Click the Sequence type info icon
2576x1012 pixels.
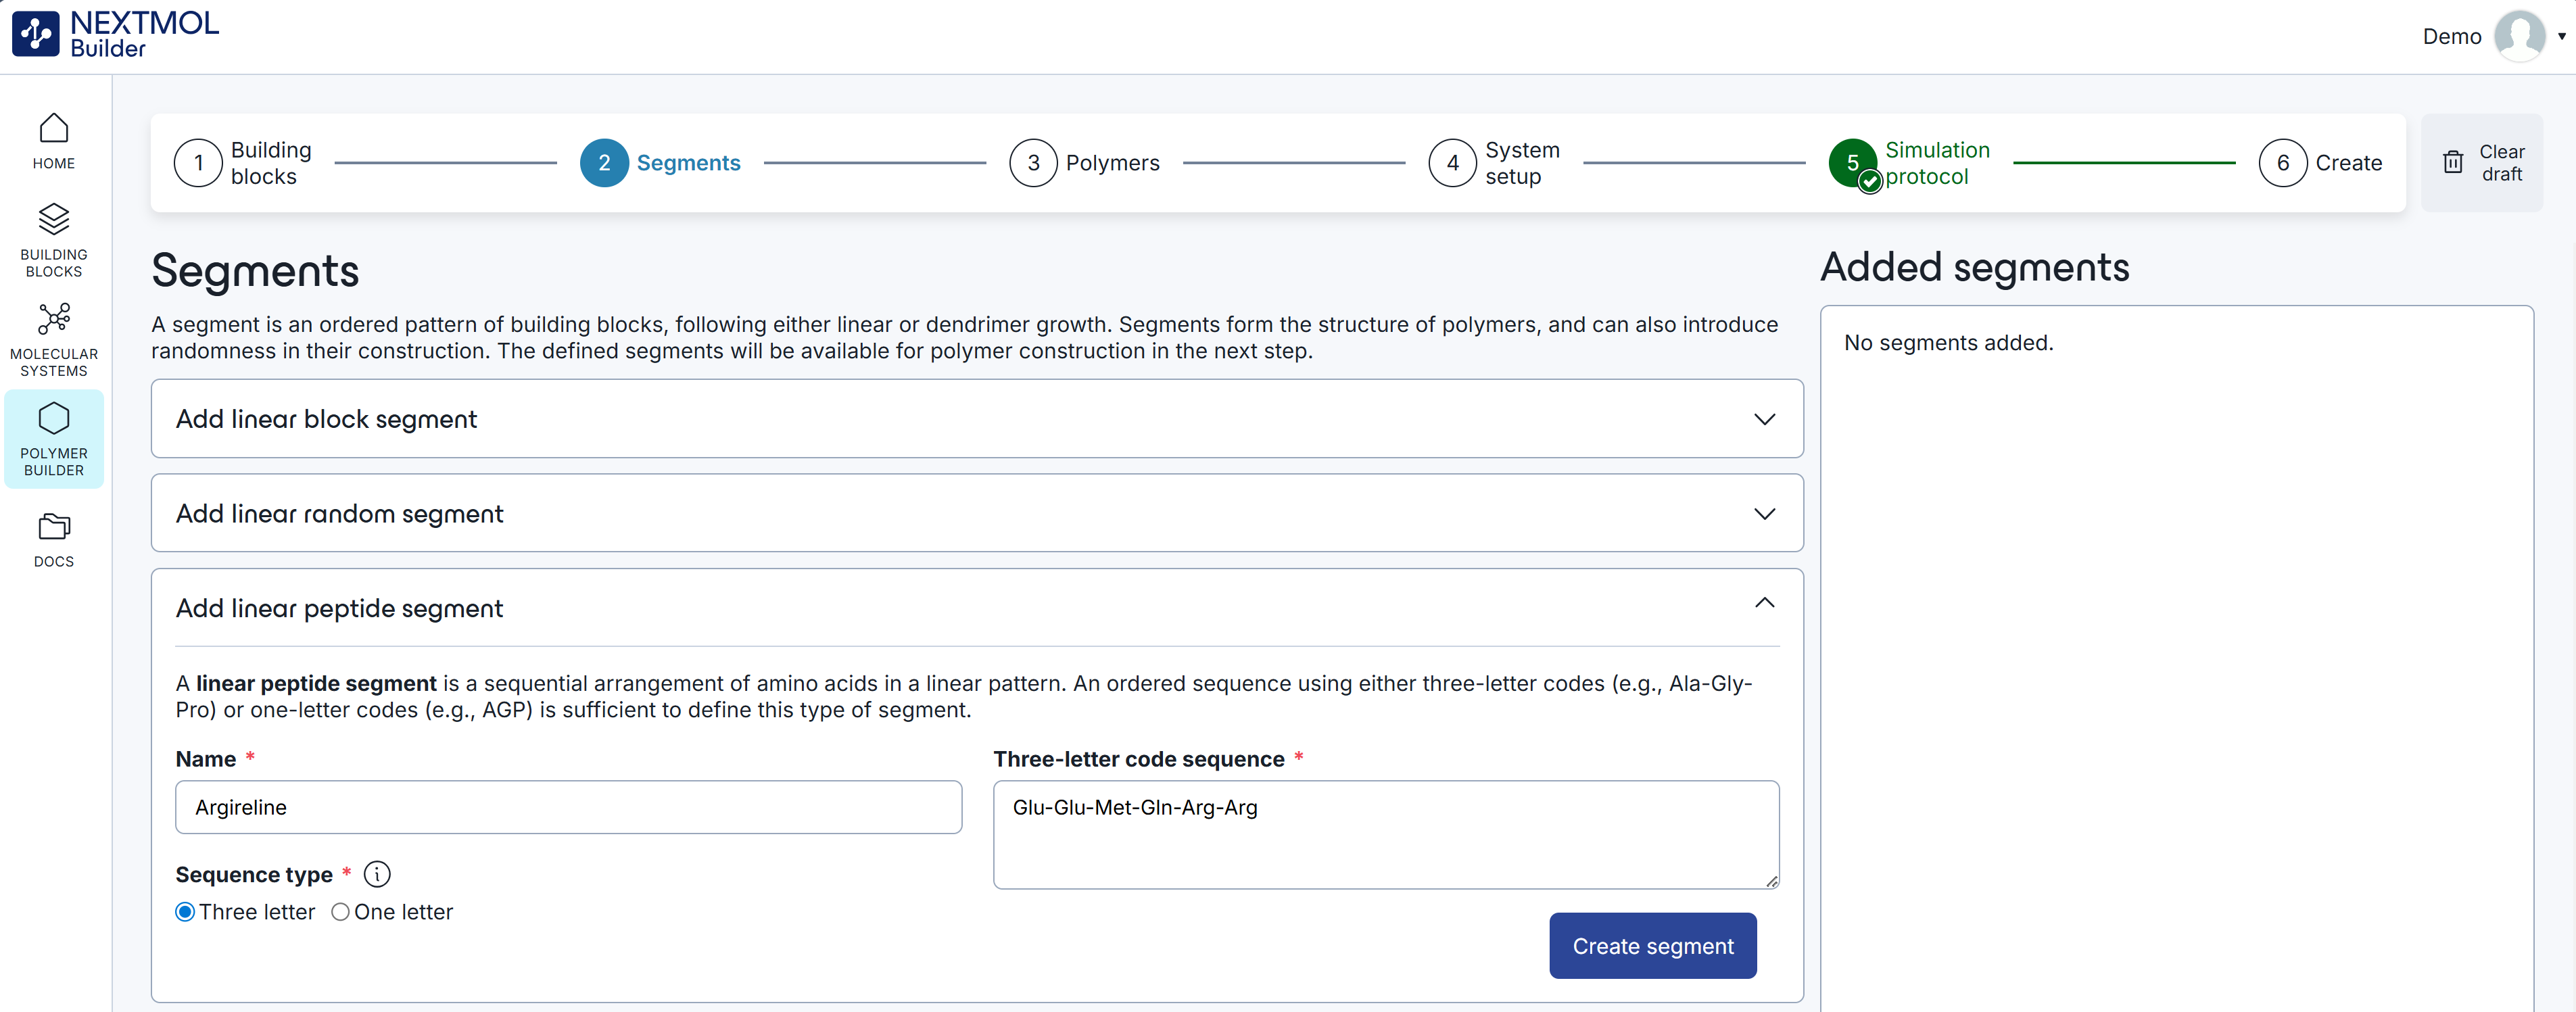point(377,874)
